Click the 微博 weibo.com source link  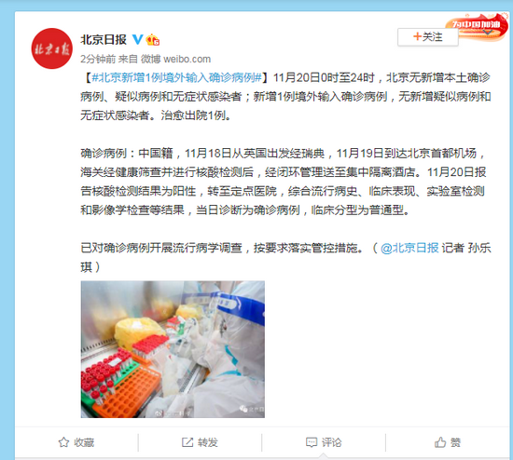(x=175, y=60)
